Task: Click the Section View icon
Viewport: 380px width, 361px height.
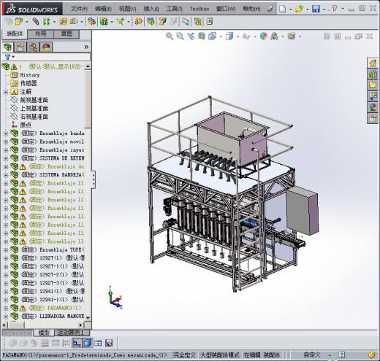Action: point(202,36)
